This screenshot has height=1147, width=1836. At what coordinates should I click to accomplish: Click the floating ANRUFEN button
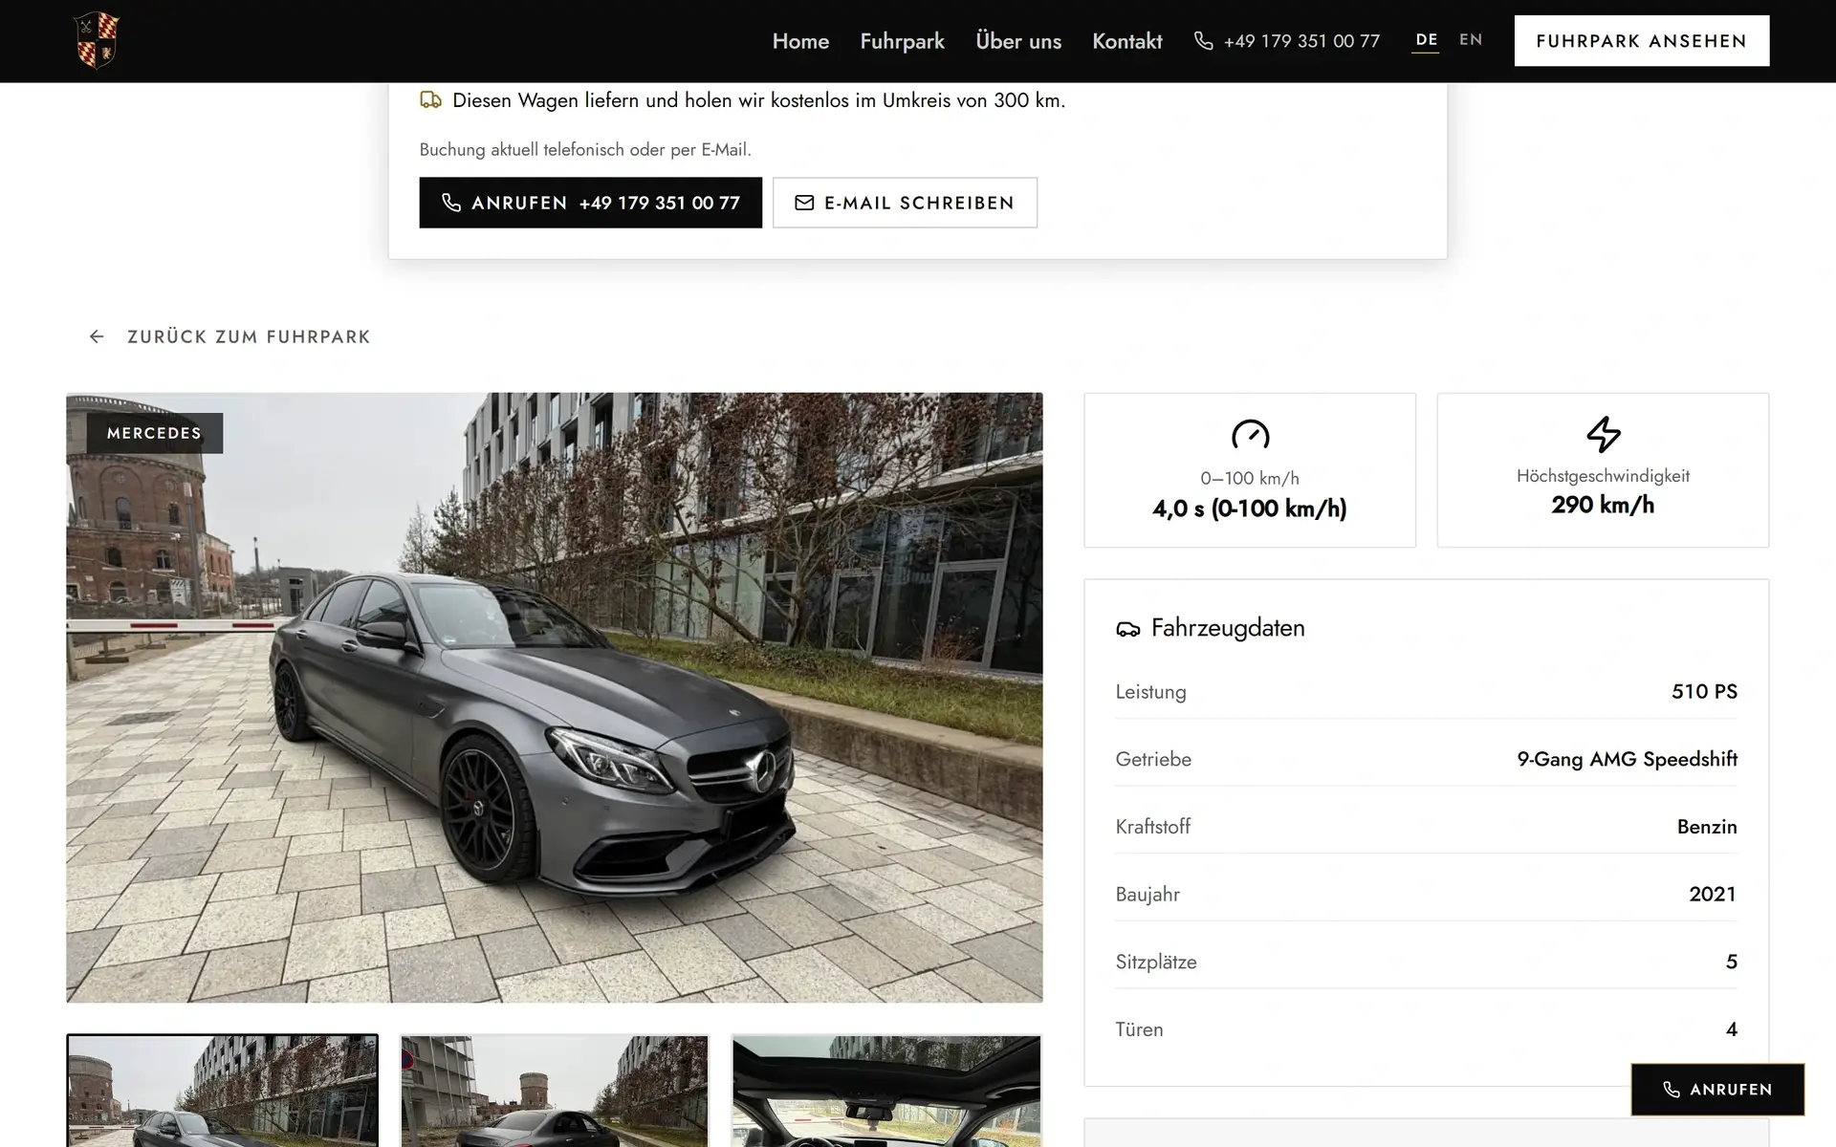(1717, 1090)
